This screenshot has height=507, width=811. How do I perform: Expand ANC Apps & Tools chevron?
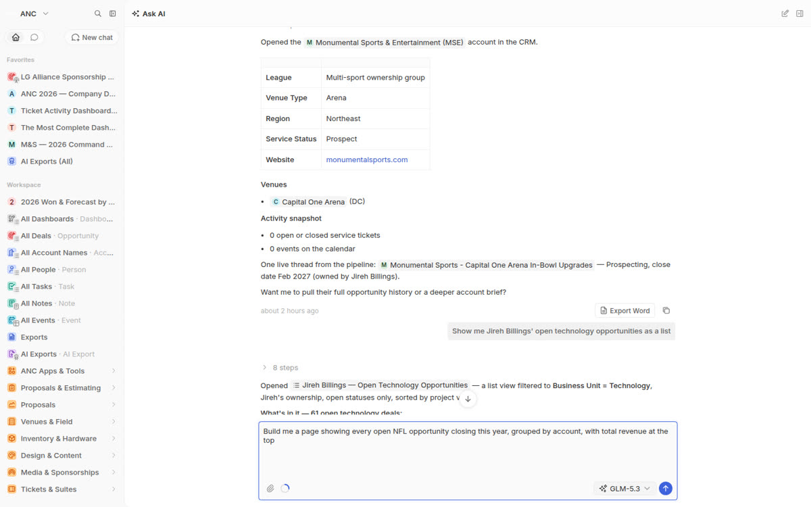point(114,371)
